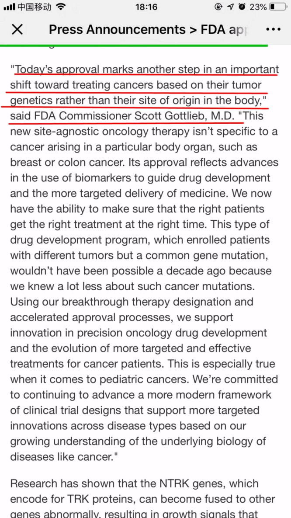Tap the Wi-Fi icon in status bar

(61, 7)
